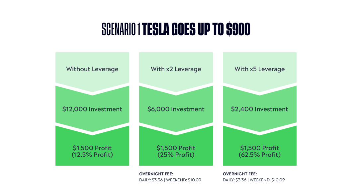
Task: Click "OVERNIGHT FEE:" label under x2 Leverage column
Action: [x=156, y=174]
